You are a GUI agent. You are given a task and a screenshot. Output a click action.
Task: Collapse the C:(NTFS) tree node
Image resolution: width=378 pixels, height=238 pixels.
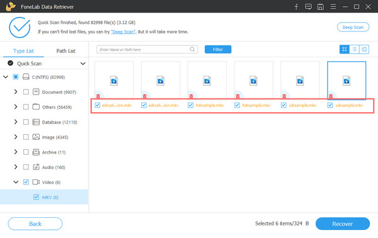click(x=6, y=77)
